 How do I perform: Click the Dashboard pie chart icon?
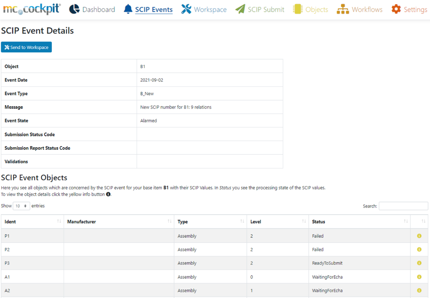74,9
